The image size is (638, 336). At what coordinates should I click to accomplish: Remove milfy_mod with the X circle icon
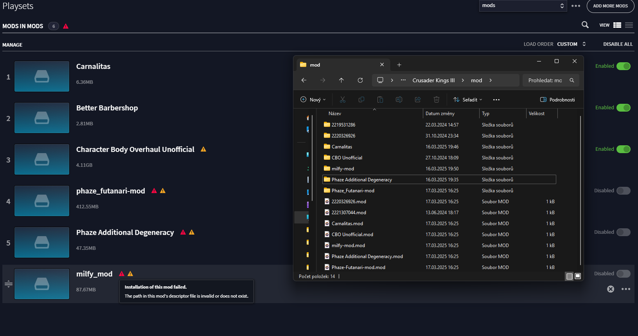611,289
